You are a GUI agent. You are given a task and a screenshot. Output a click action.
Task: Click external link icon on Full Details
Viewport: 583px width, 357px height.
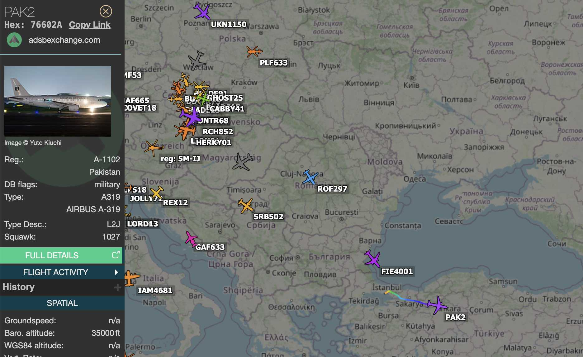pos(116,255)
